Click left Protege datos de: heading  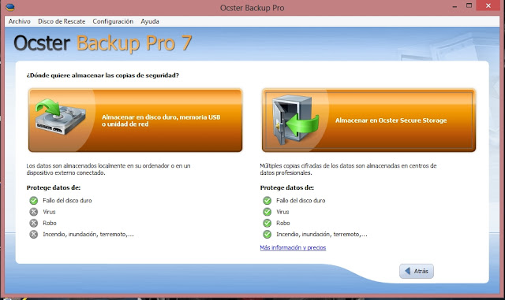pos(54,187)
